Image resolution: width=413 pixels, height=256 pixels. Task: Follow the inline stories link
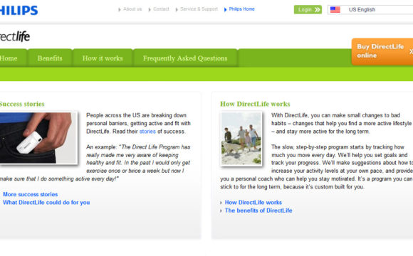[x=147, y=132]
